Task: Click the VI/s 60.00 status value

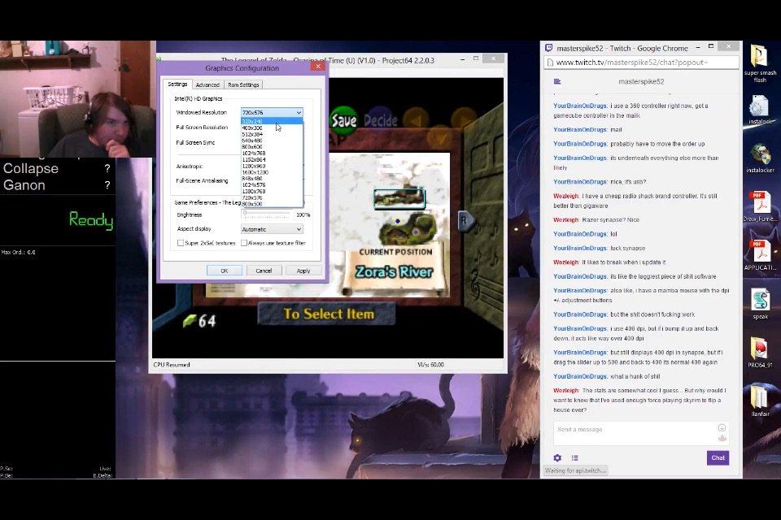Action: [x=430, y=365]
